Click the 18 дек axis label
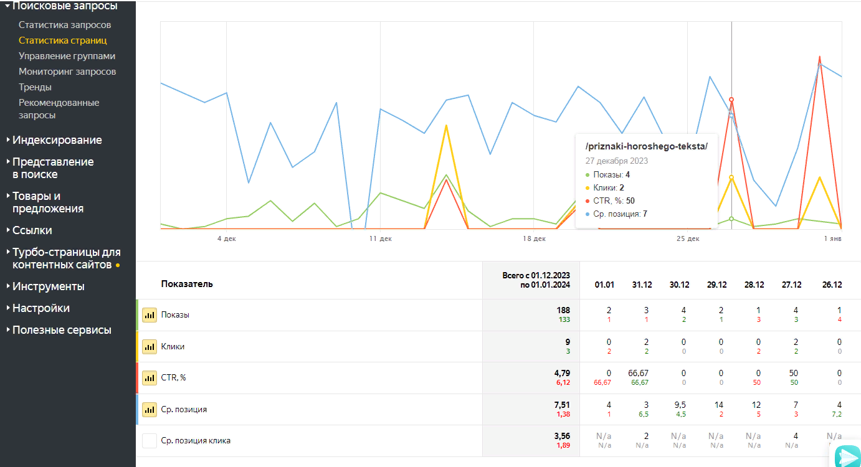This screenshot has height=467, width=861. tap(534, 238)
